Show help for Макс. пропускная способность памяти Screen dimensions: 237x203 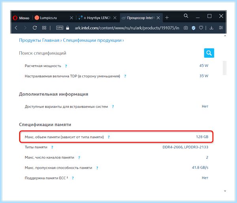pos(97,168)
